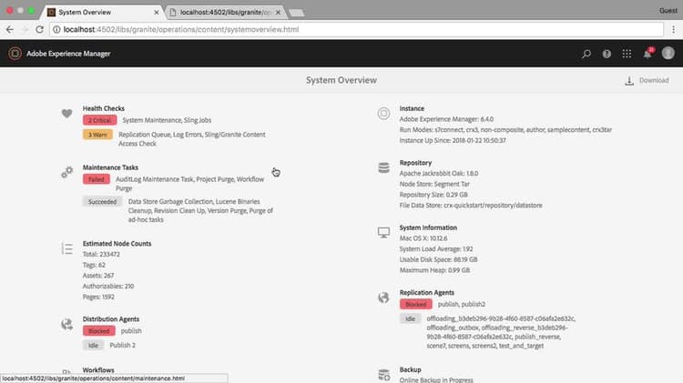Click the 'Total: 233472' node count
This screenshot has height=383, width=683.
point(101,254)
